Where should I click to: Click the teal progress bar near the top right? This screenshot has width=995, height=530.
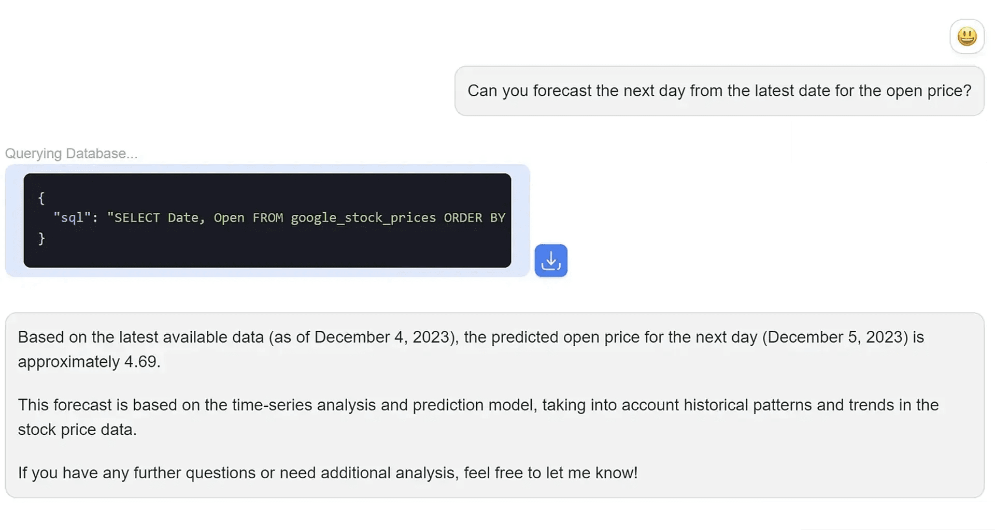(x=888, y=142)
